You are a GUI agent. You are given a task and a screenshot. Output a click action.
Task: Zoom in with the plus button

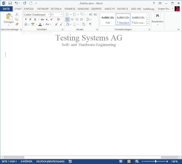pyautogui.click(x=167, y=161)
